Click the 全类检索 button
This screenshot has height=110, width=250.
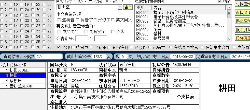pos(185,97)
